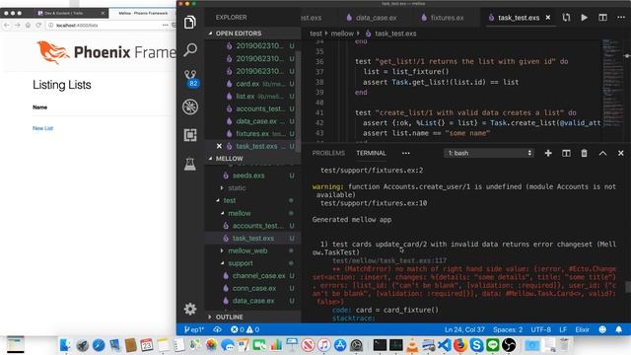Open the panel ellipsis for more views
This screenshot has width=631, height=355.
405,153
